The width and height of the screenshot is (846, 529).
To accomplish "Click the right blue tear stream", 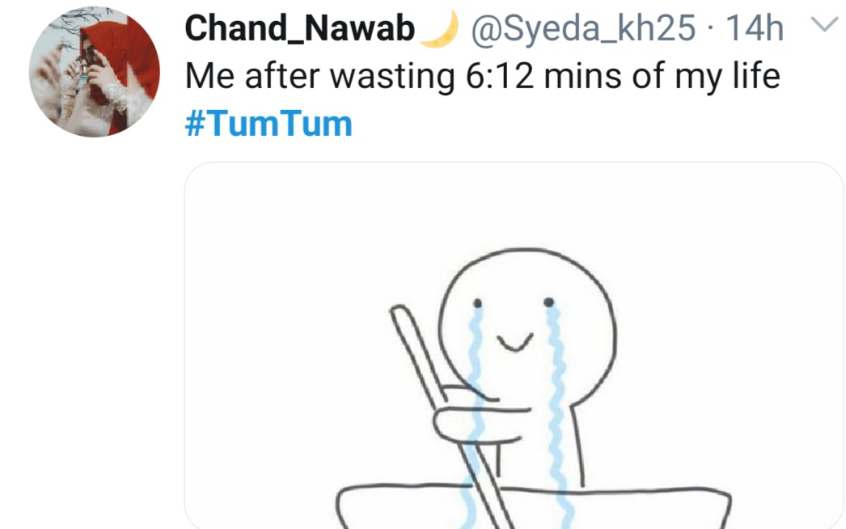I will (x=558, y=416).
